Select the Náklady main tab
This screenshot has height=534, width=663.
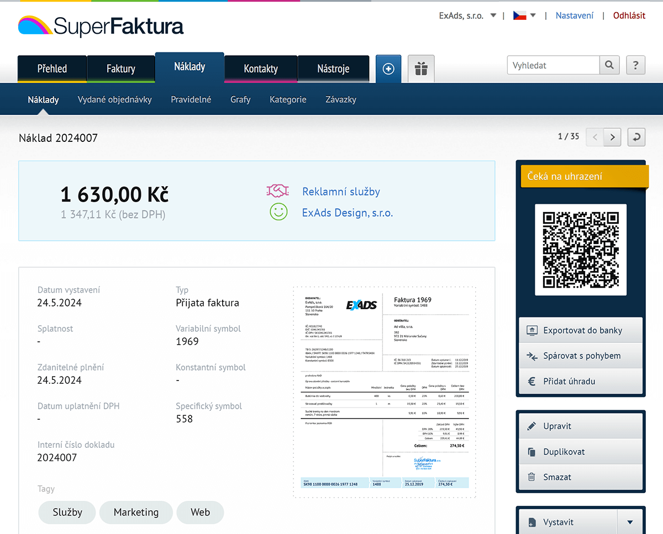point(190,67)
